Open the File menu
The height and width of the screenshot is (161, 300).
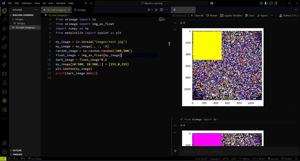pyautogui.click(x=10, y=3)
